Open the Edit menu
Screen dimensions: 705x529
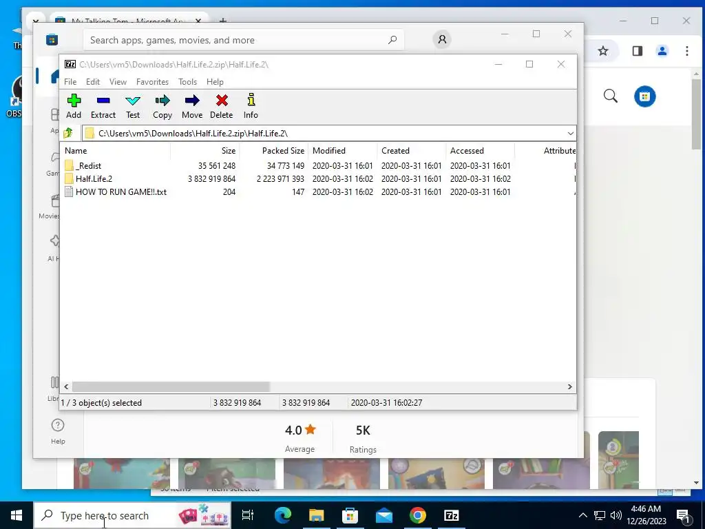coord(93,82)
